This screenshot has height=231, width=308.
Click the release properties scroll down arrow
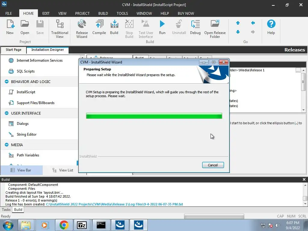point(304,110)
